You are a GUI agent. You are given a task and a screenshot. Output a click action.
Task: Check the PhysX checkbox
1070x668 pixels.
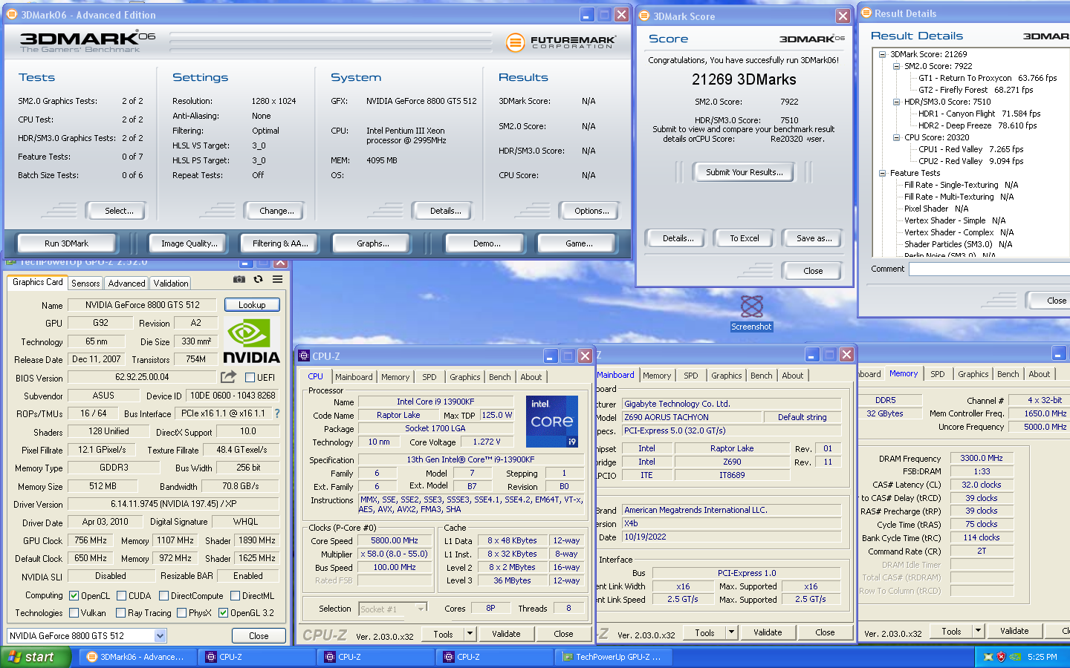[x=181, y=613]
